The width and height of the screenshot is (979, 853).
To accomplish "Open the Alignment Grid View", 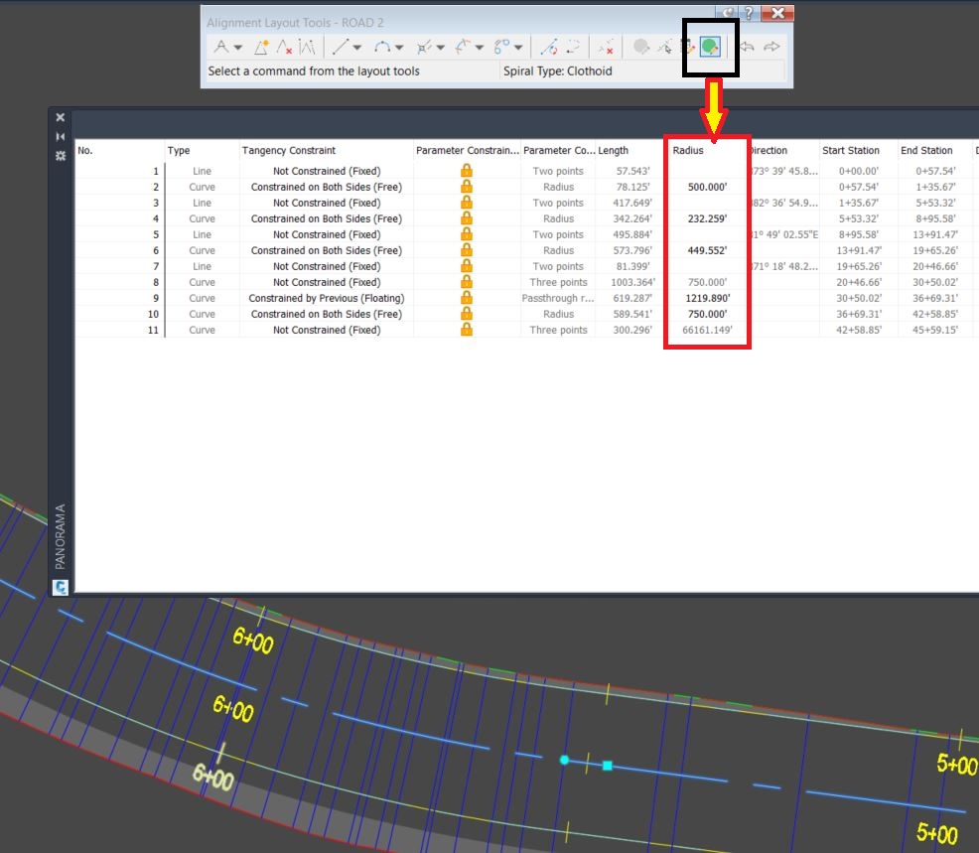I will click(711, 45).
